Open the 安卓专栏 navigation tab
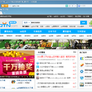The height and width of the screenshot is (92, 92). tap(52, 31)
